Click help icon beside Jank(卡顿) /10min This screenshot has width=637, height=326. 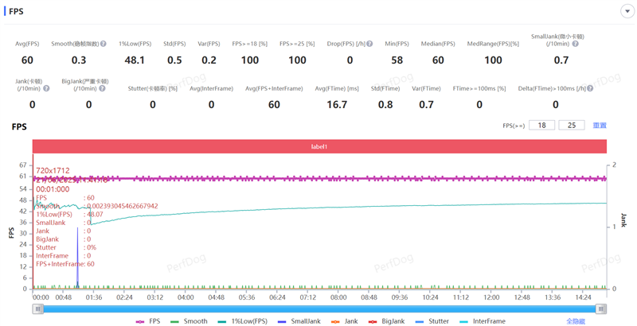[x=46, y=88]
